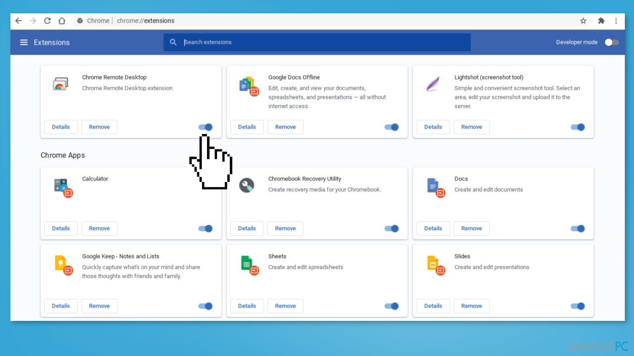The width and height of the screenshot is (634, 356).
Task: Switch off the Docs app toggle
Action: tap(578, 228)
